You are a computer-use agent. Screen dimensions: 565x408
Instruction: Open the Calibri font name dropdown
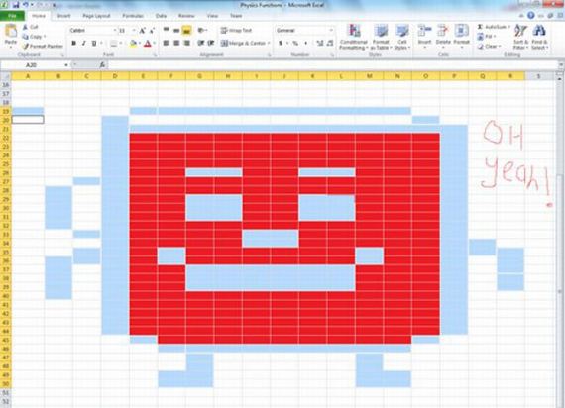[115, 31]
